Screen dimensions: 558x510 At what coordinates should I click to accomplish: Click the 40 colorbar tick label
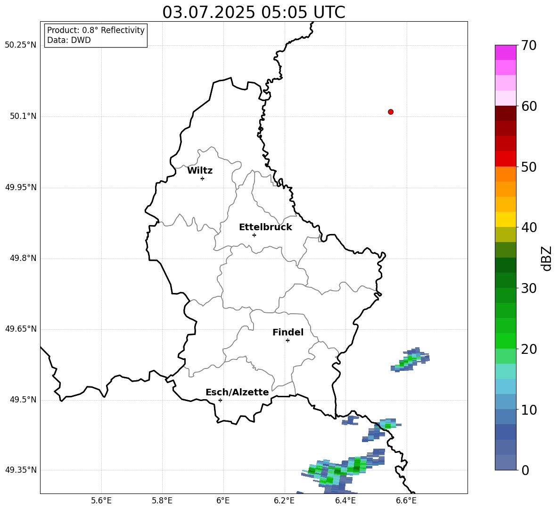[x=529, y=227]
